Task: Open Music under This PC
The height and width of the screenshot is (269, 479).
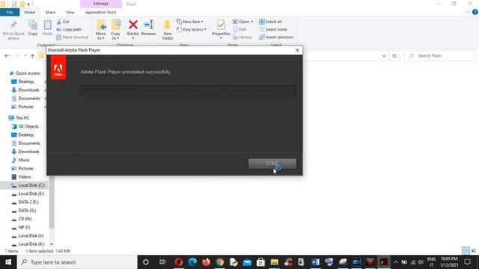Action: point(21,160)
